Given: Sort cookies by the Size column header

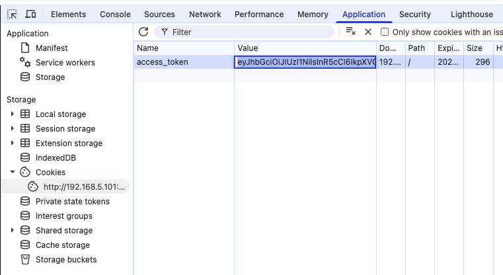Looking at the screenshot, I should point(475,48).
